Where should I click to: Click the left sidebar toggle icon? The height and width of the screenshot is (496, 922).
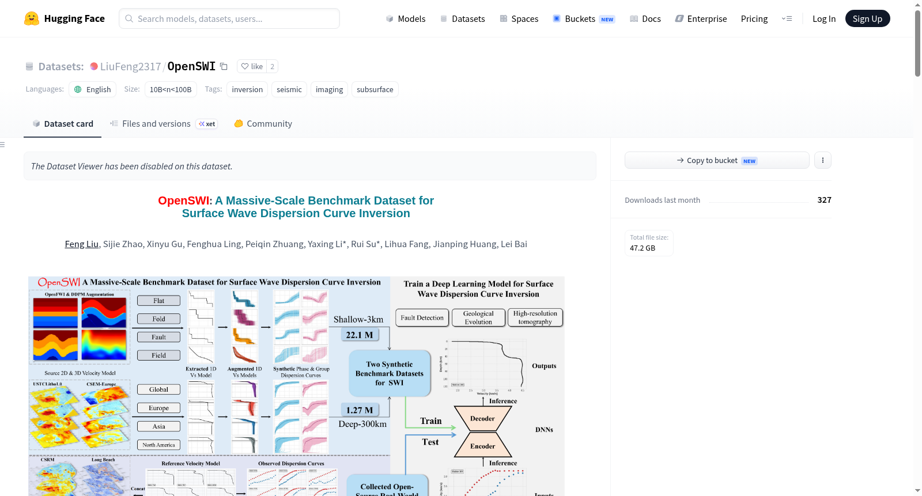pos(2,145)
